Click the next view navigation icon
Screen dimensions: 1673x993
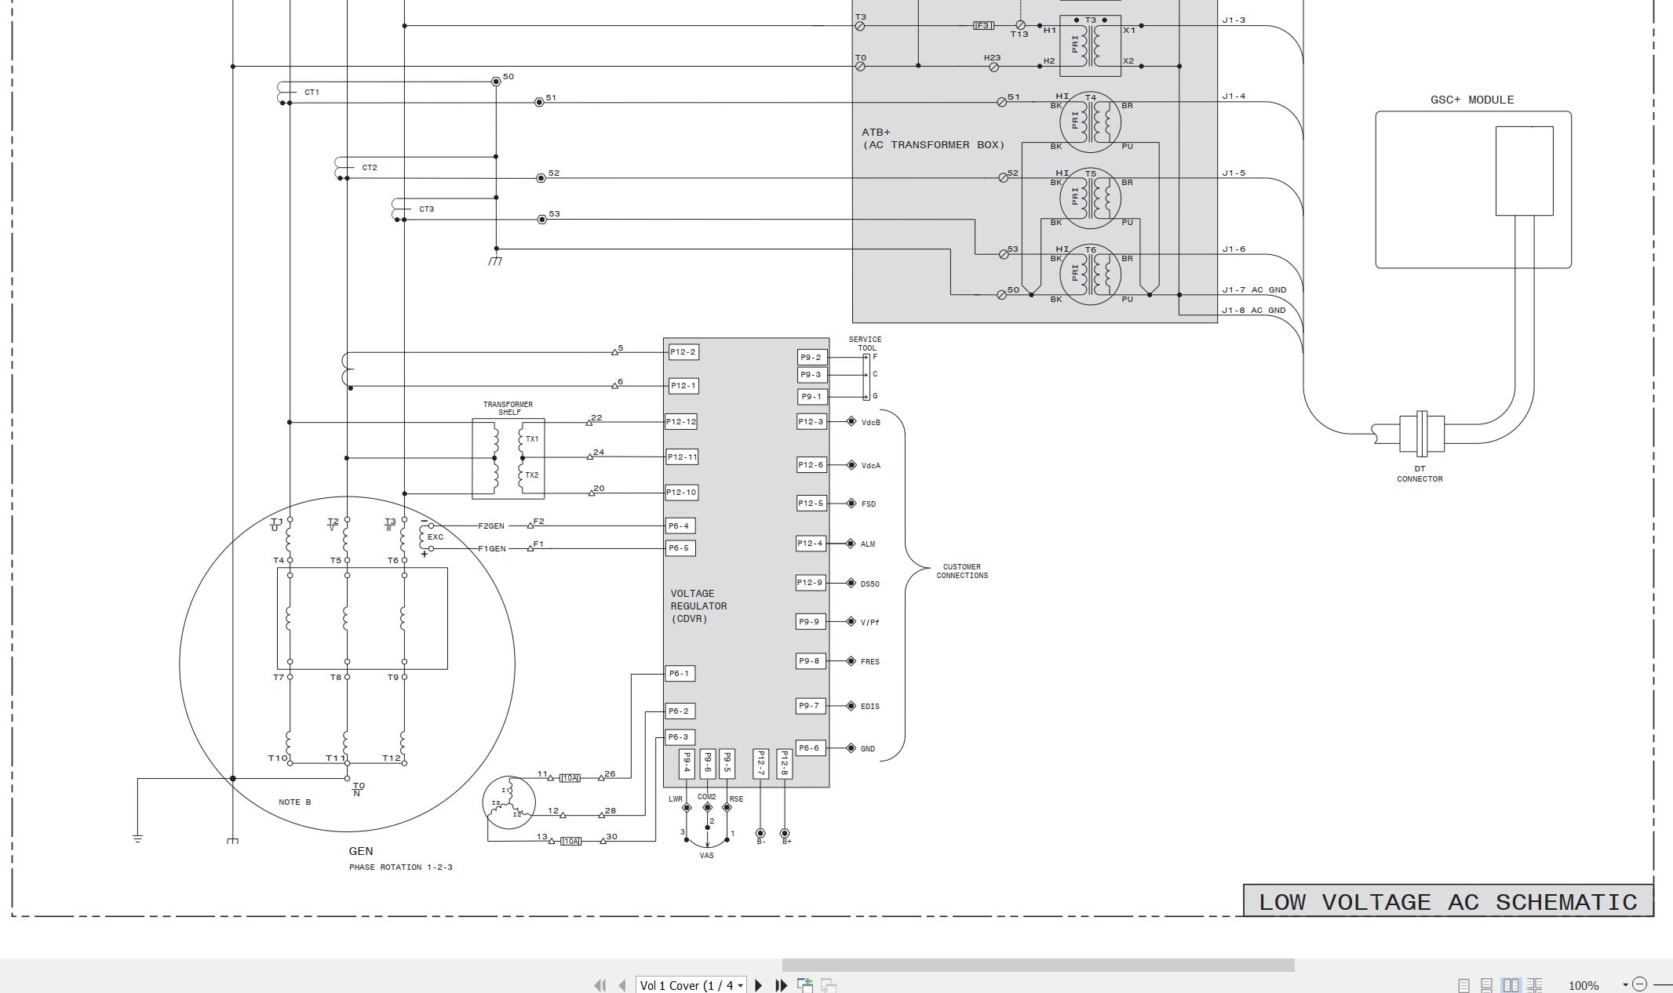click(829, 985)
